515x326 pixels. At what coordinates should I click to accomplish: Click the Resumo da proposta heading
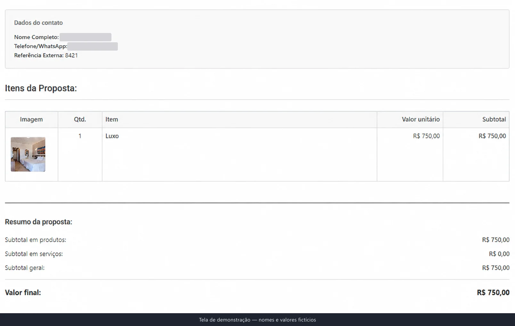pos(38,222)
